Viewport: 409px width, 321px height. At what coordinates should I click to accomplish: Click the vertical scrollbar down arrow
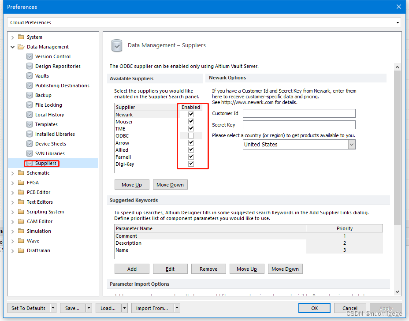coord(397,291)
